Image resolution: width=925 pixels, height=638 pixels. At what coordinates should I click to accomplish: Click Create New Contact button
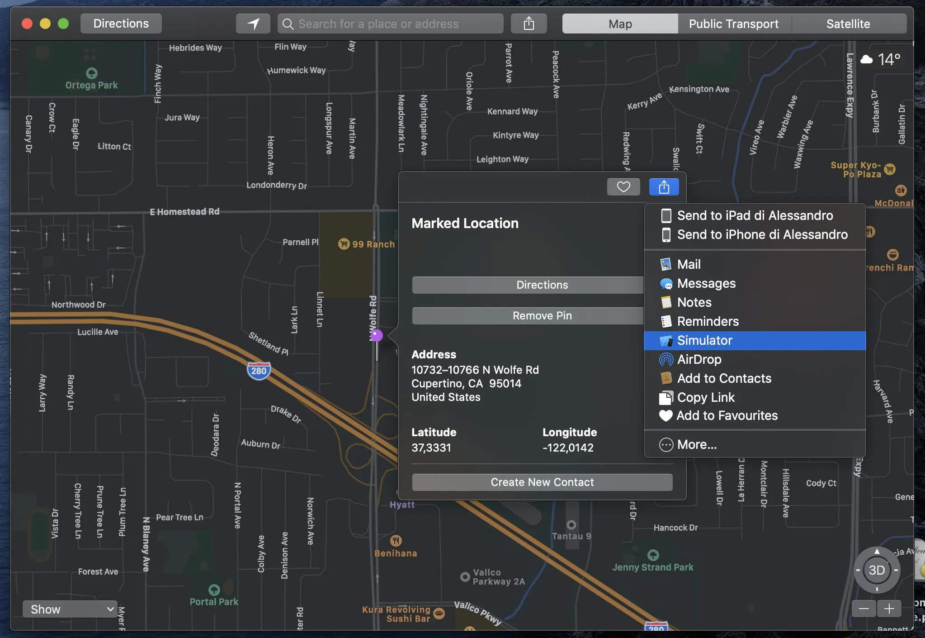542,482
